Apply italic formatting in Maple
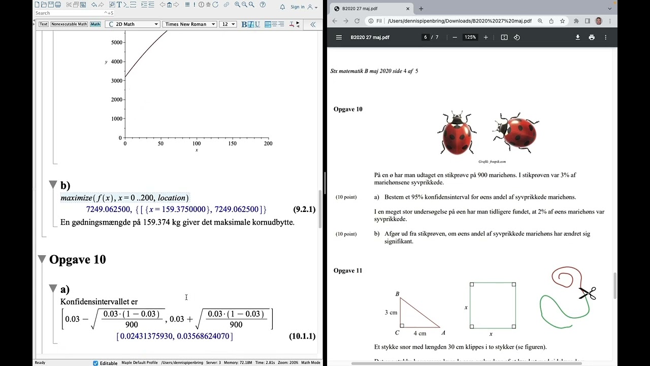Screen dimensions: 650x366 click(251, 24)
